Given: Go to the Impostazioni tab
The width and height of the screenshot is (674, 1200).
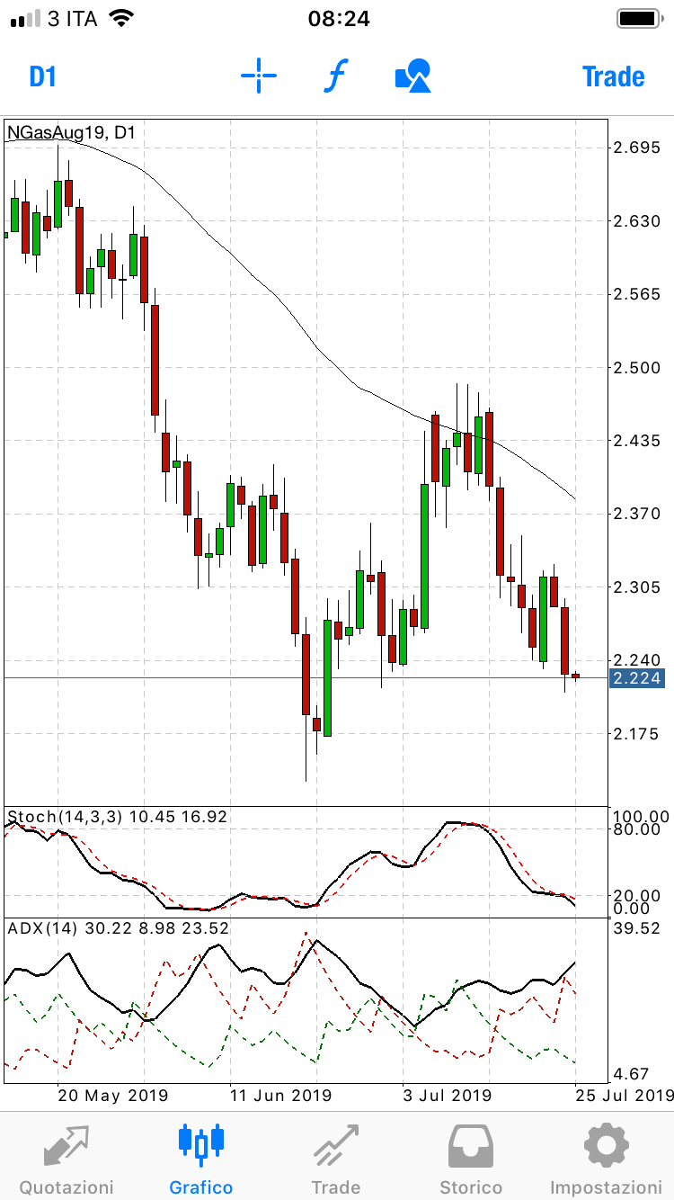Looking at the screenshot, I should pyautogui.click(x=606, y=1160).
